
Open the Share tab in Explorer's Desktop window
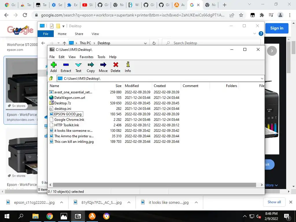[x=79, y=34]
